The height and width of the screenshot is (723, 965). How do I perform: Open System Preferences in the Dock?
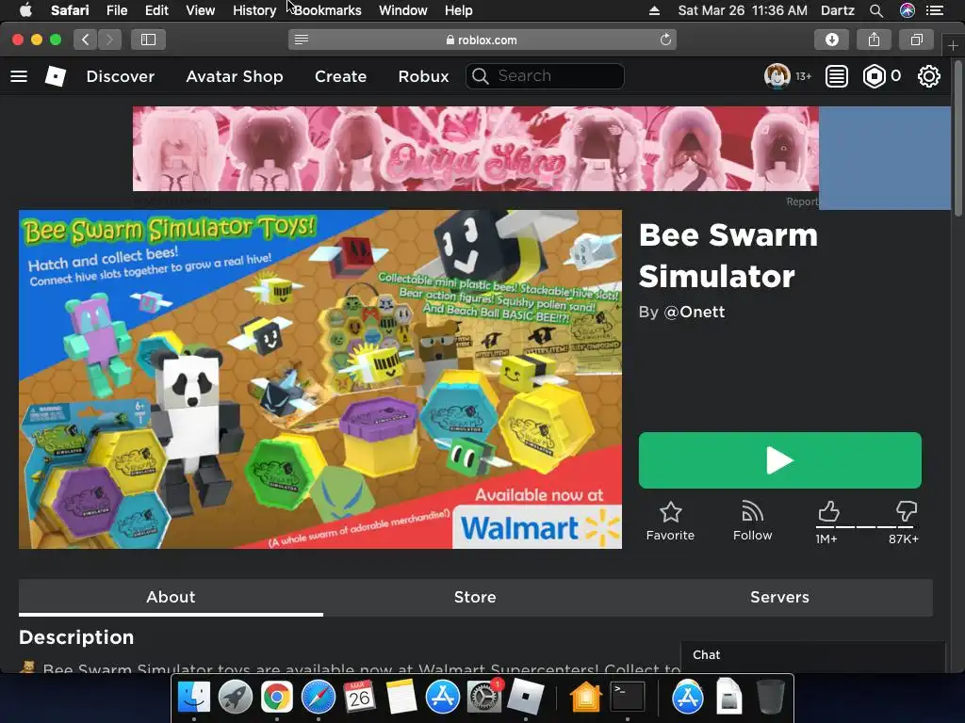[x=484, y=698]
